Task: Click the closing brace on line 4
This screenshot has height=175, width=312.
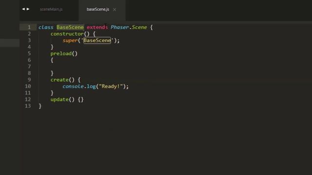Action: pyautogui.click(x=52, y=47)
